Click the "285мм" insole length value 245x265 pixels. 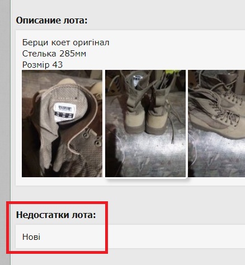(x=73, y=54)
